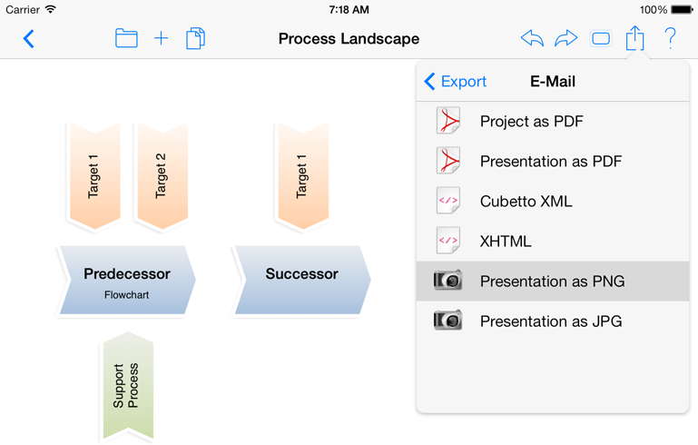Click camera icon beside Presentation as JPG
698x445 pixels.
(447, 321)
